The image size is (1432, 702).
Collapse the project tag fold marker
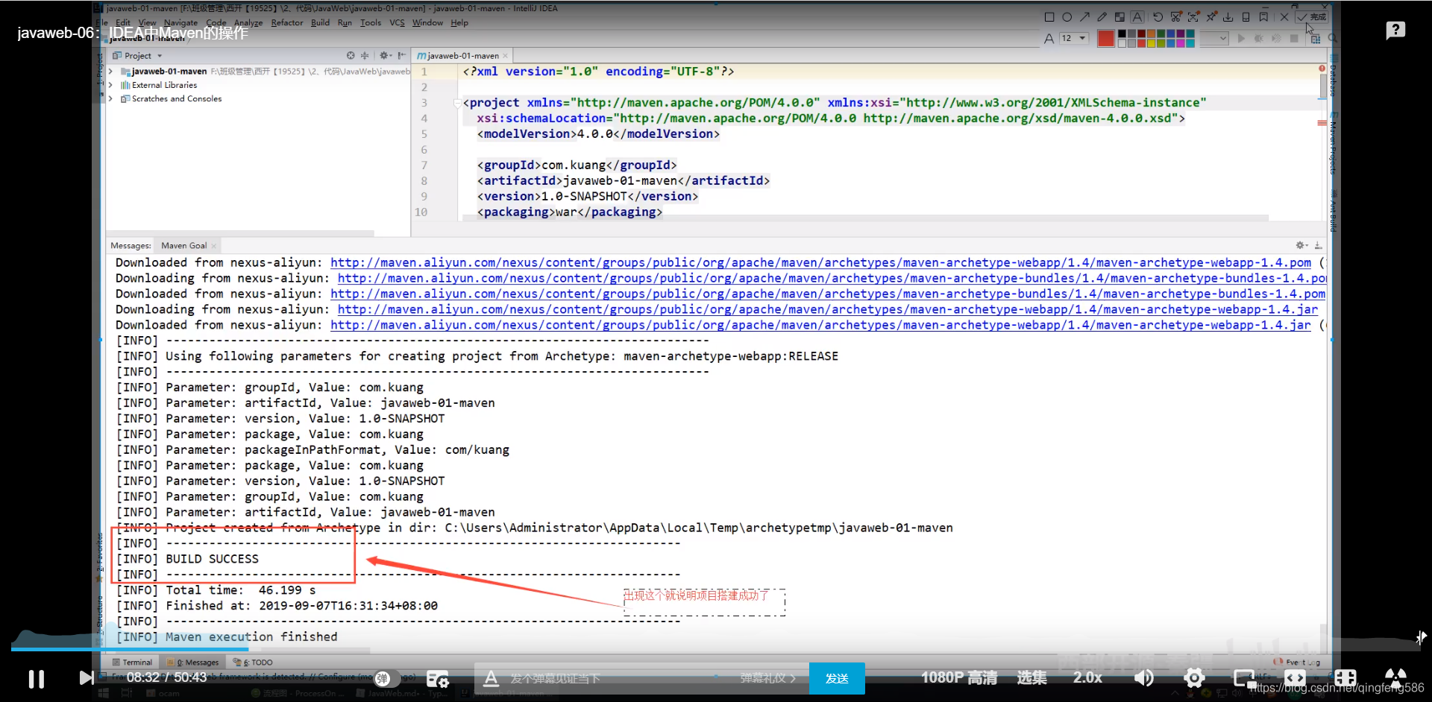point(457,103)
